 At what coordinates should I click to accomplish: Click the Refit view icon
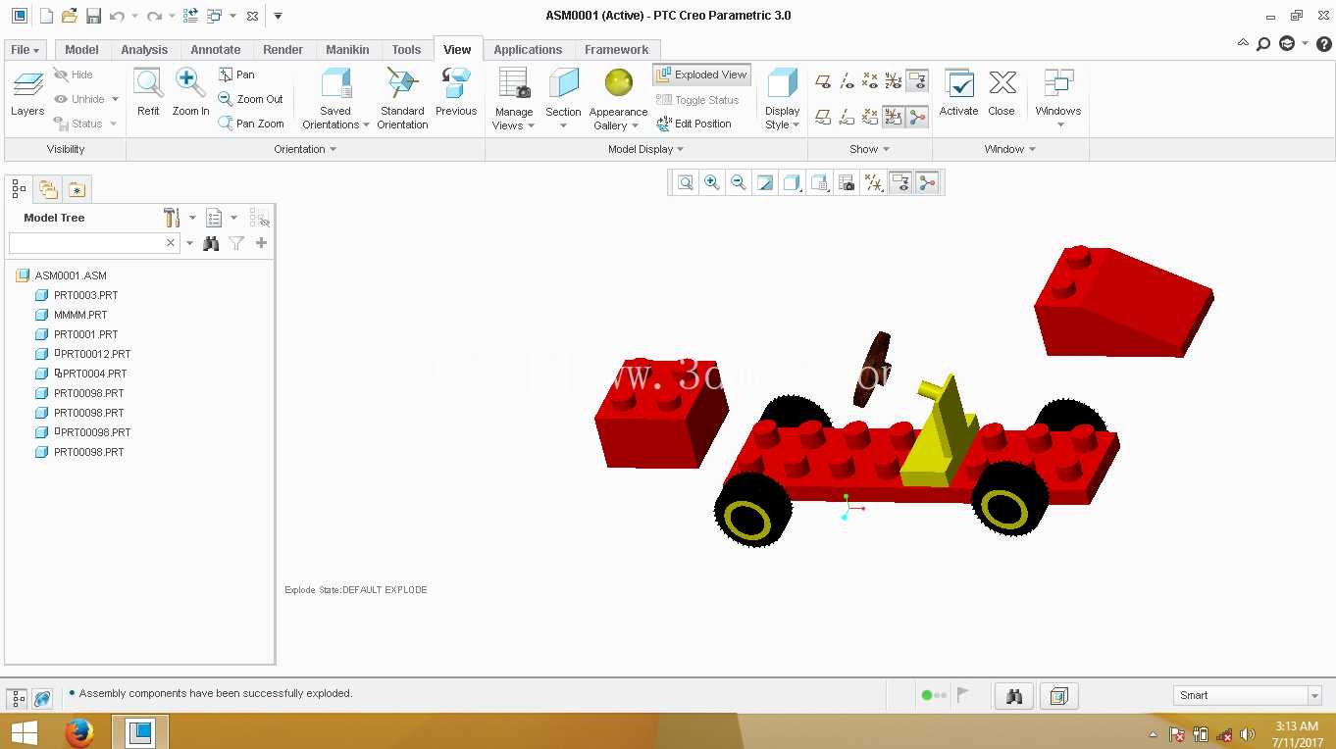coord(148,93)
